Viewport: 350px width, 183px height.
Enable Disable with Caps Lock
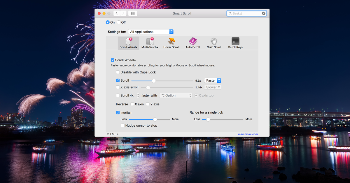point(118,72)
